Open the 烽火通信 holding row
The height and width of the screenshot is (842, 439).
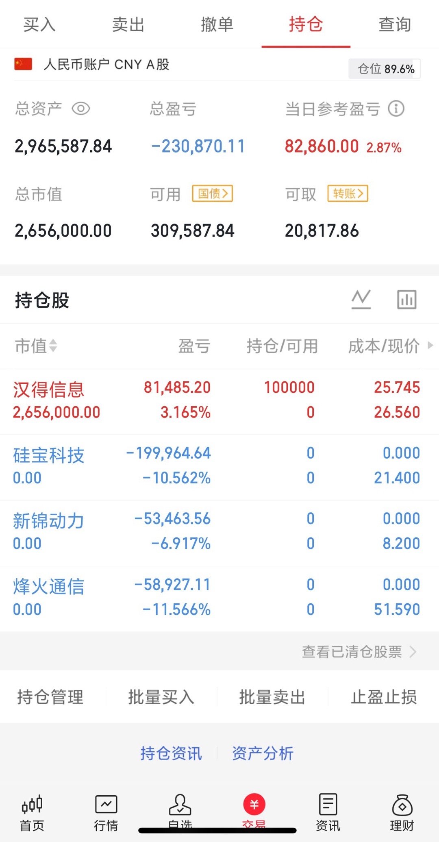point(219,599)
